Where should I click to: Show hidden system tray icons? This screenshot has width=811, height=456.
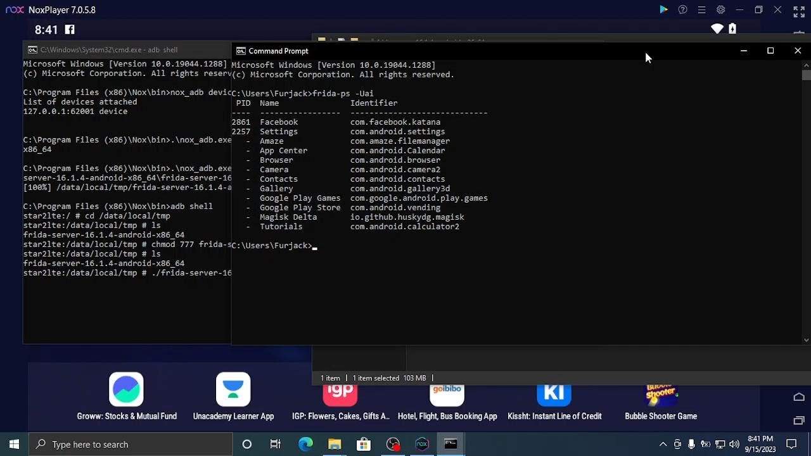coord(663,444)
